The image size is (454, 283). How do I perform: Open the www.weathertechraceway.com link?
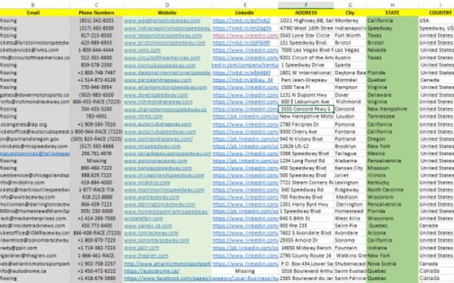(x=162, y=21)
